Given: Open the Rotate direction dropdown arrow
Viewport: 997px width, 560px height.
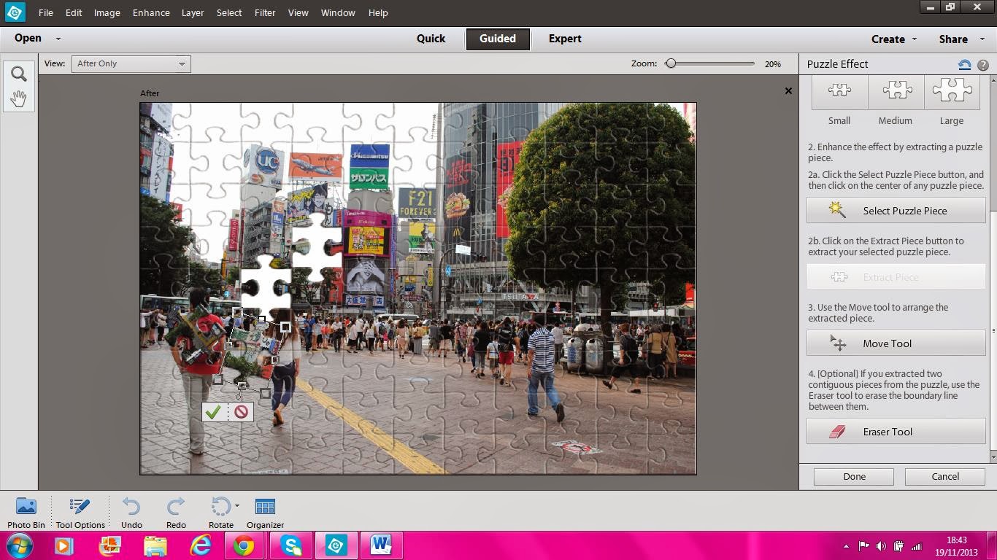Looking at the screenshot, I should [236, 505].
